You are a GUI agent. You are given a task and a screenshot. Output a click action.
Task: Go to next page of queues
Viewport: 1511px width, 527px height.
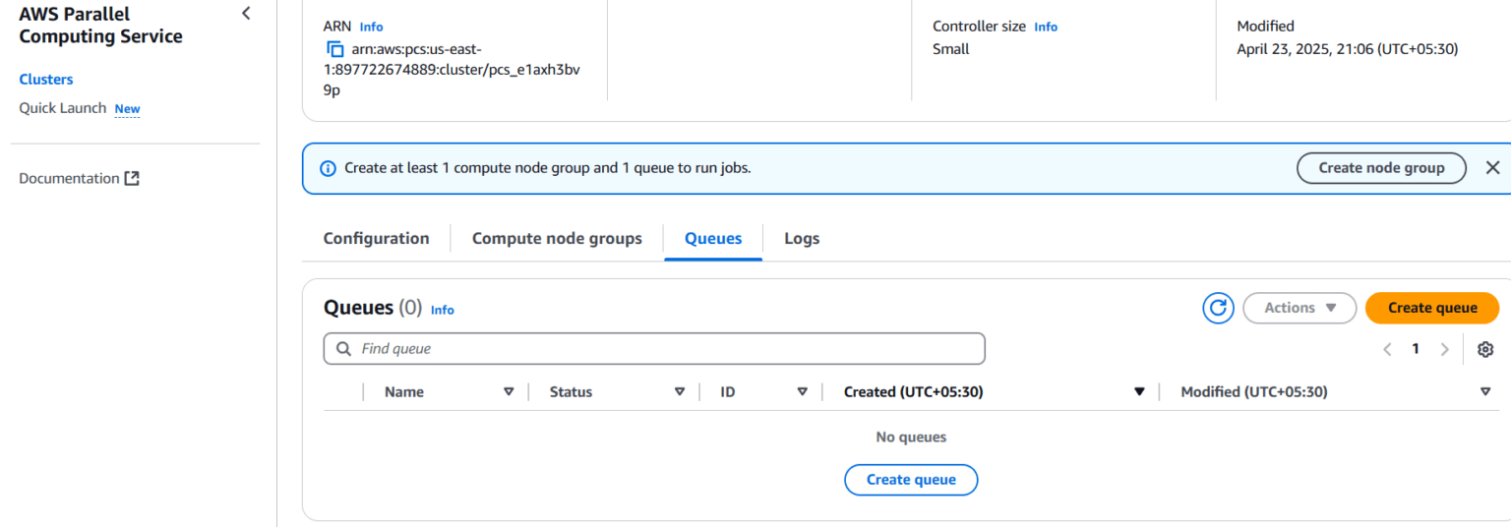[1444, 349]
